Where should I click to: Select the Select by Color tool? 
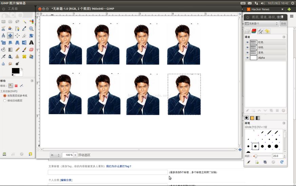(31, 22)
